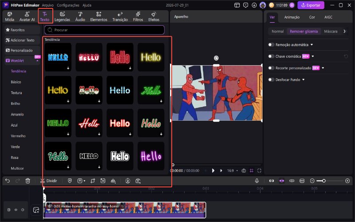Switch to the AIGC tab
Viewport: 355px width, 222px height.
coord(328,17)
